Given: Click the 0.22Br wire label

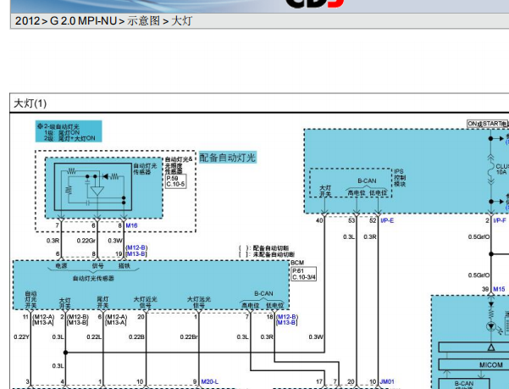Looking at the screenshot, I should click(x=189, y=337).
